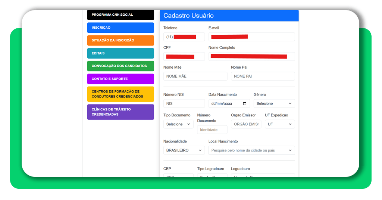The image size is (382, 200).
Task: Click the Nome Mãe input field
Action: click(x=195, y=76)
